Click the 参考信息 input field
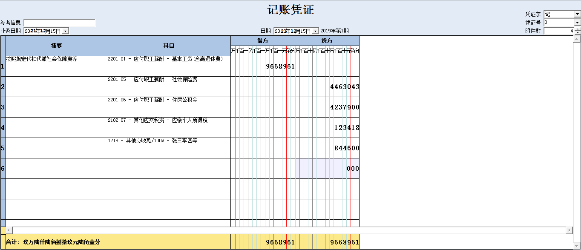This screenshot has height=250, width=581. coord(60,23)
